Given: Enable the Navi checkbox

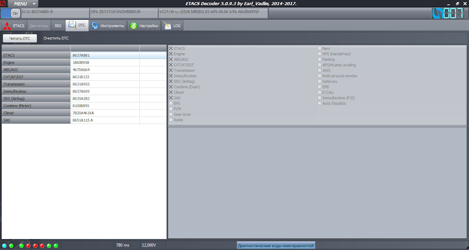Looking at the screenshot, I should [x=320, y=48].
